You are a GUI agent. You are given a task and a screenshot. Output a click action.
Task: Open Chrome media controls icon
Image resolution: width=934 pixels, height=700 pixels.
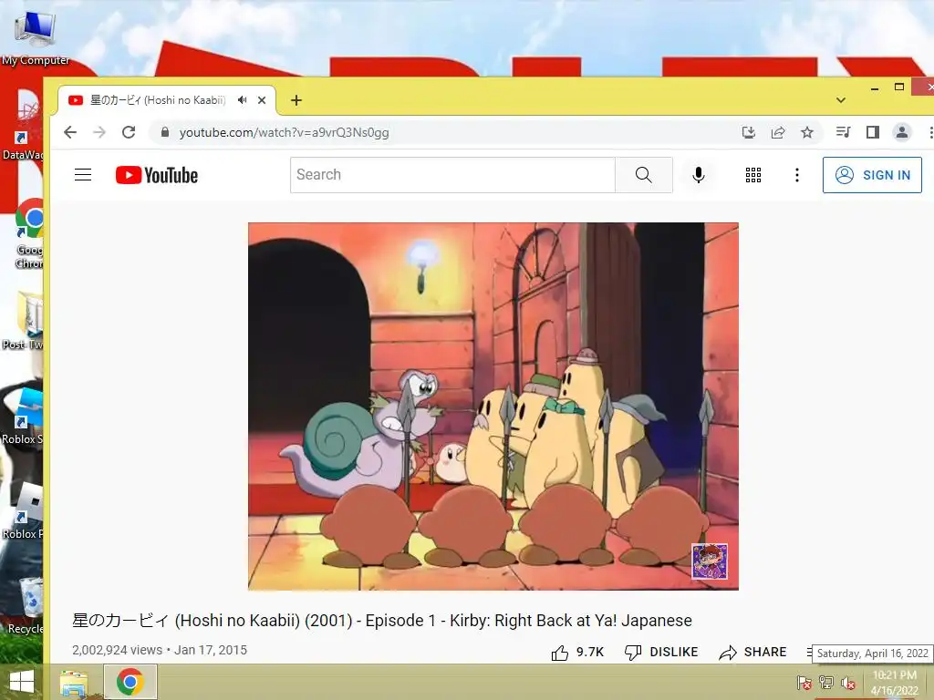(843, 132)
